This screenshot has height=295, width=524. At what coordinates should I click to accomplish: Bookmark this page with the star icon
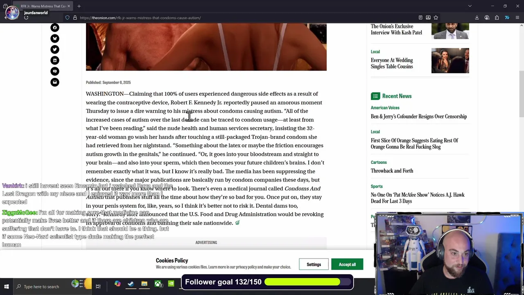(x=436, y=18)
